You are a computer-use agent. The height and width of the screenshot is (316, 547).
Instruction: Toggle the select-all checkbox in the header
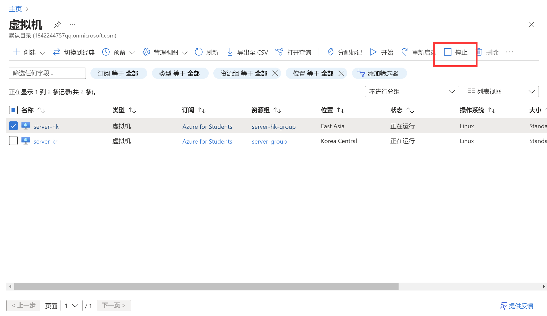coord(13,110)
